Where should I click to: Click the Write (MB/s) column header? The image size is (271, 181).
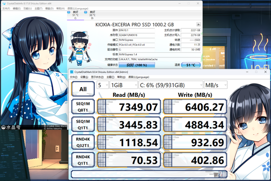pos(195,95)
